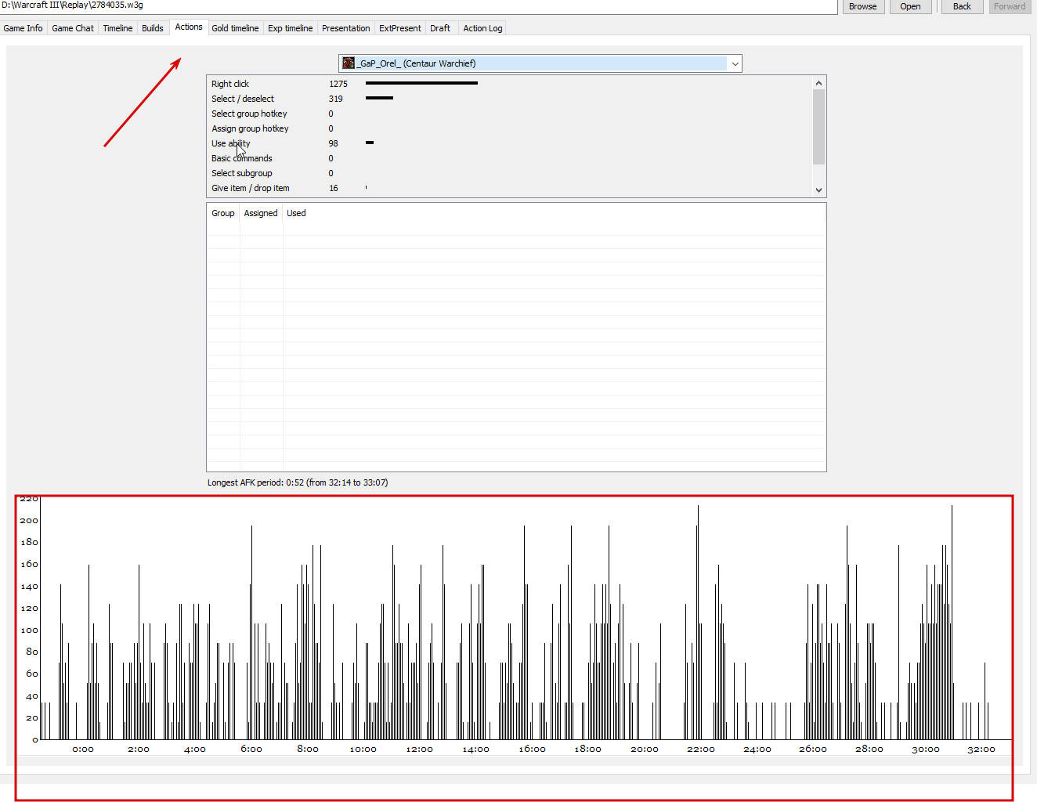Screen dimensions: 1037x802
Task: Click the 200 value on the chart axis
Action: [x=29, y=520]
